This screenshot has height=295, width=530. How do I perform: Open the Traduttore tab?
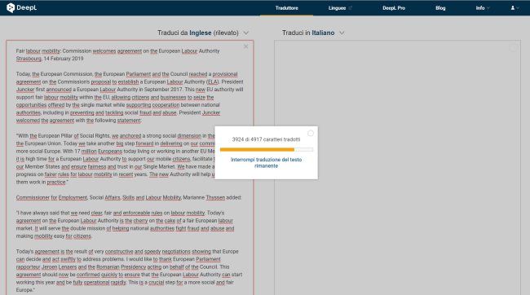click(287, 8)
